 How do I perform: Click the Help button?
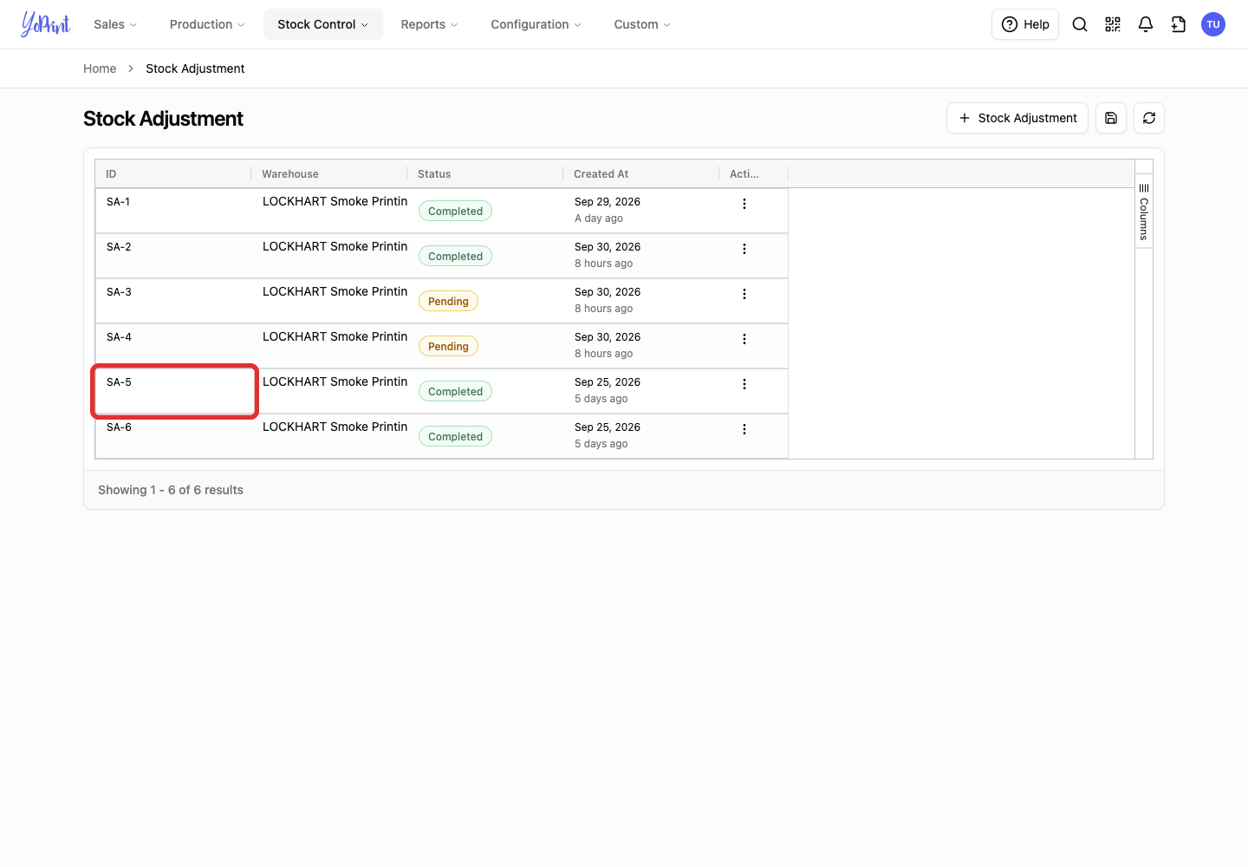(1025, 24)
